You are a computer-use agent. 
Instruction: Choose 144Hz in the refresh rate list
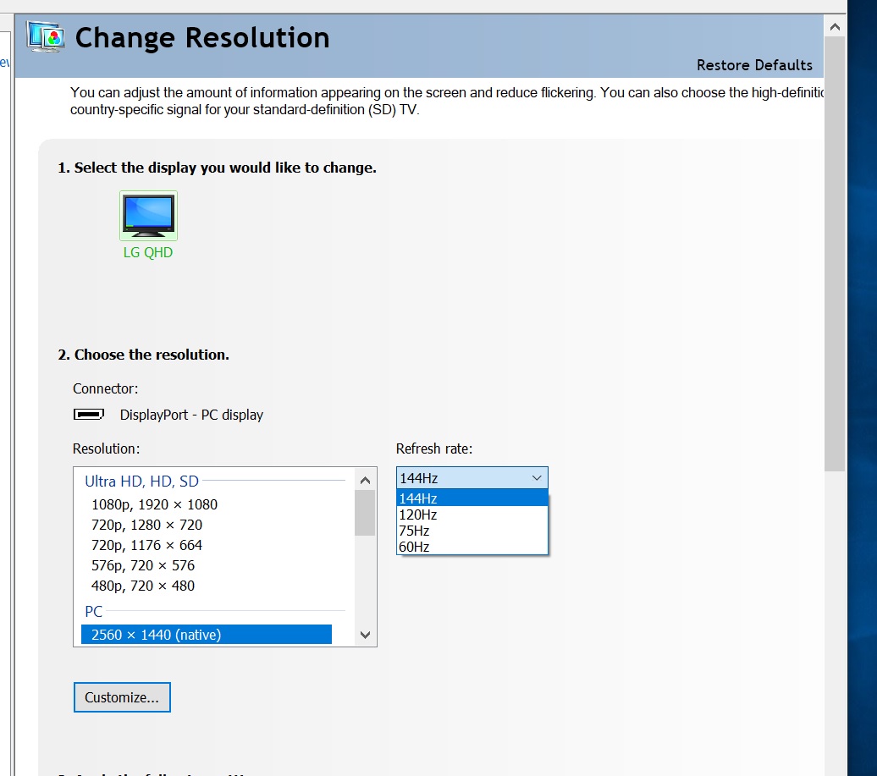(472, 498)
